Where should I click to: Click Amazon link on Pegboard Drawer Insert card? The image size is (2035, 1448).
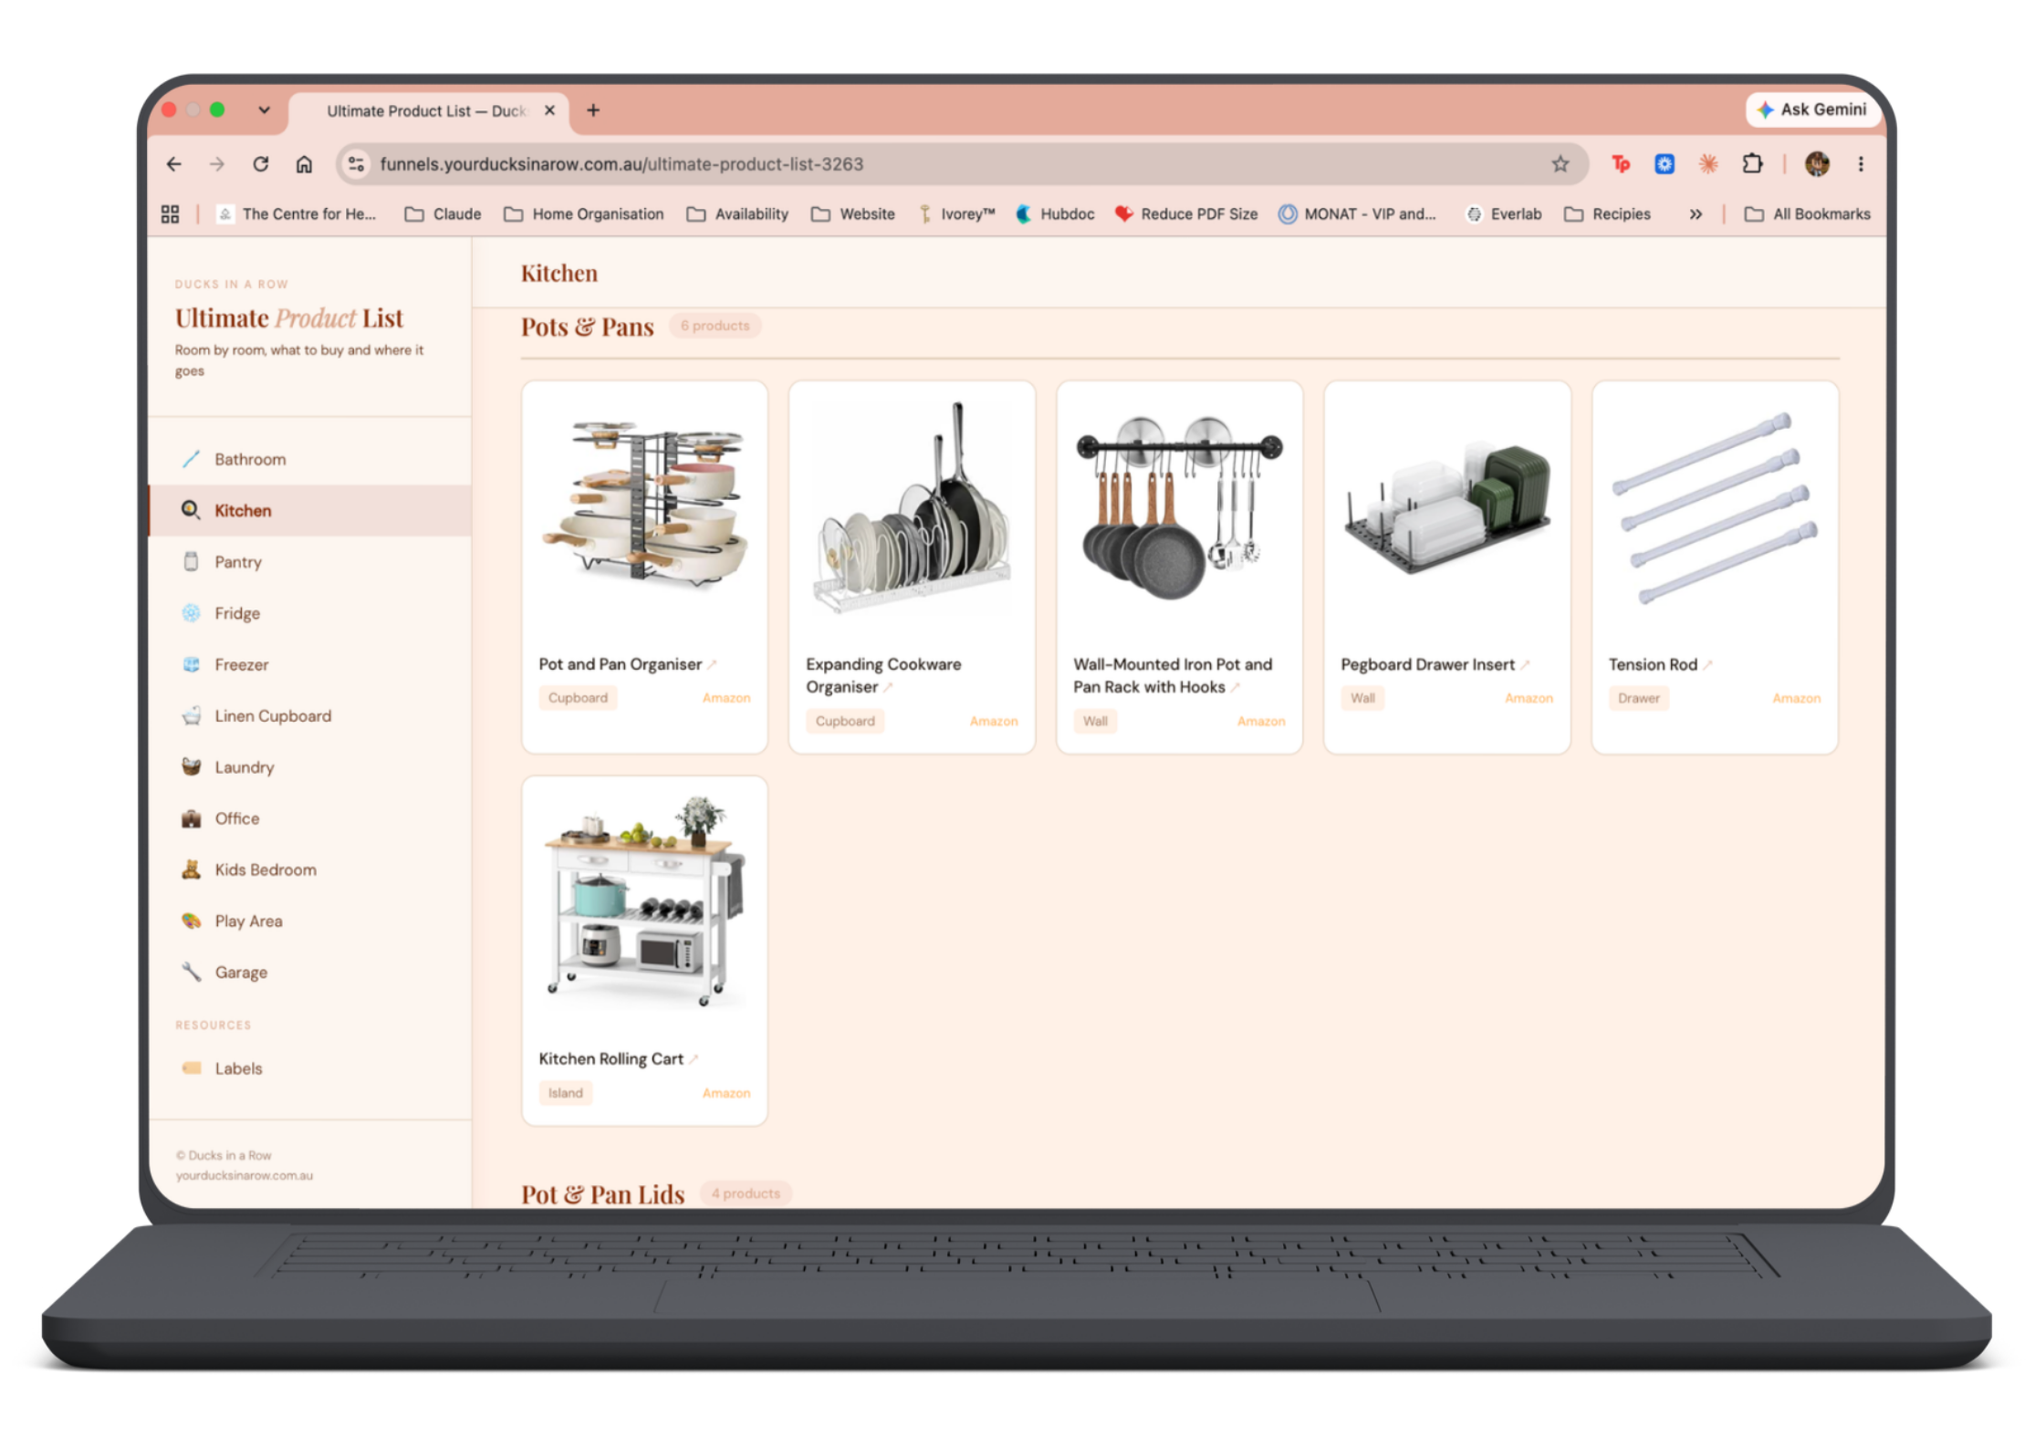1529,698
